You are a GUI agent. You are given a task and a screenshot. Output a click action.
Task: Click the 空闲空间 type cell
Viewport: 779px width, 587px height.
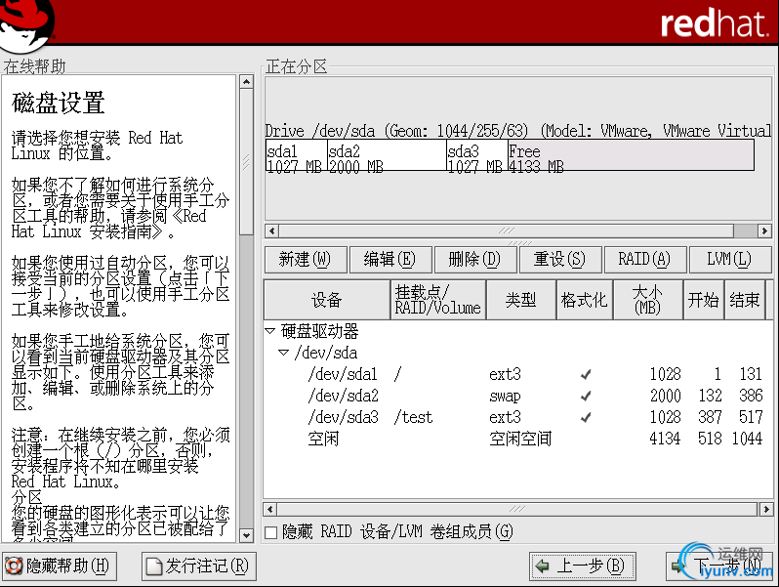520,439
